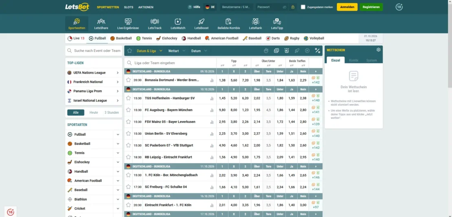Click the Anmelden button
The image size is (452, 217).
[347, 7]
